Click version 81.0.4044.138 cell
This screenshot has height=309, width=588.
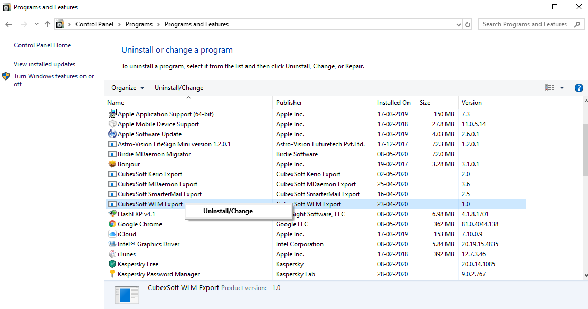point(480,224)
